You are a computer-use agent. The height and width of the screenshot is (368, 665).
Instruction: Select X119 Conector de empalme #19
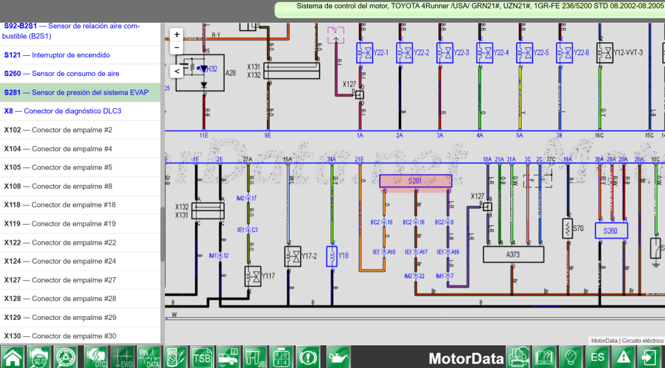pyautogui.click(x=80, y=223)
